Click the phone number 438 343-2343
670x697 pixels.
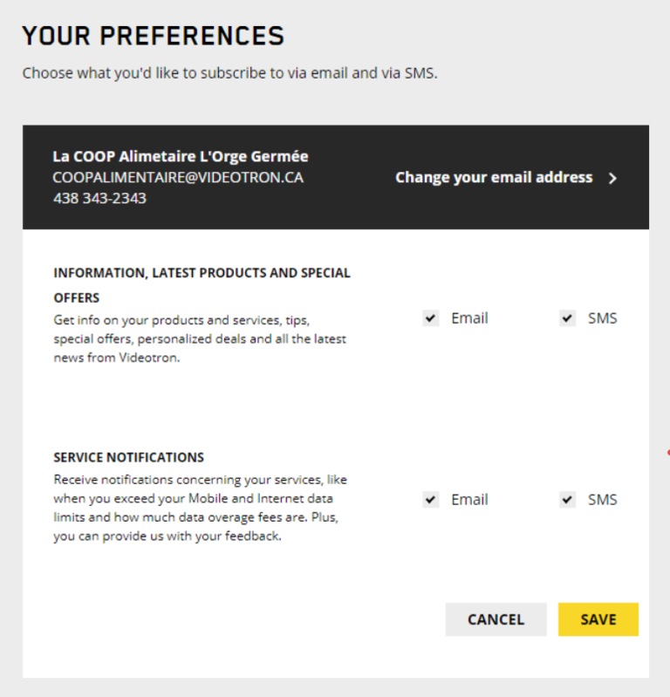pyautogui.click(x=99, y=198)
